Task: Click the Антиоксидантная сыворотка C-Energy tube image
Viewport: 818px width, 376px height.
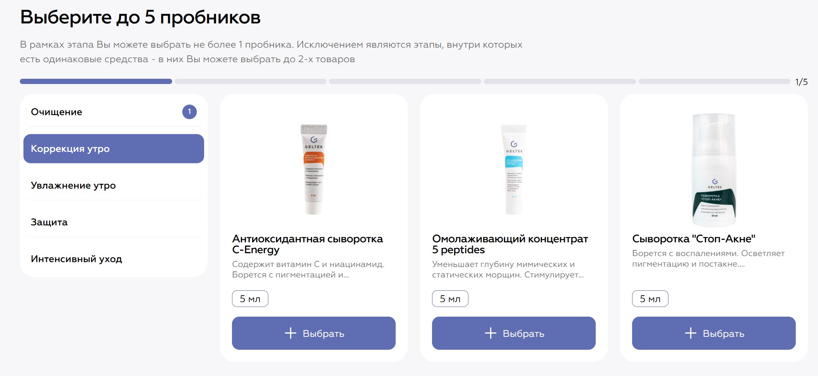Action: point(314,169)
